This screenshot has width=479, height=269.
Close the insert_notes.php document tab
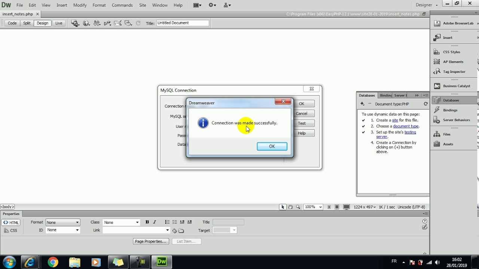(x=37, y=14)
